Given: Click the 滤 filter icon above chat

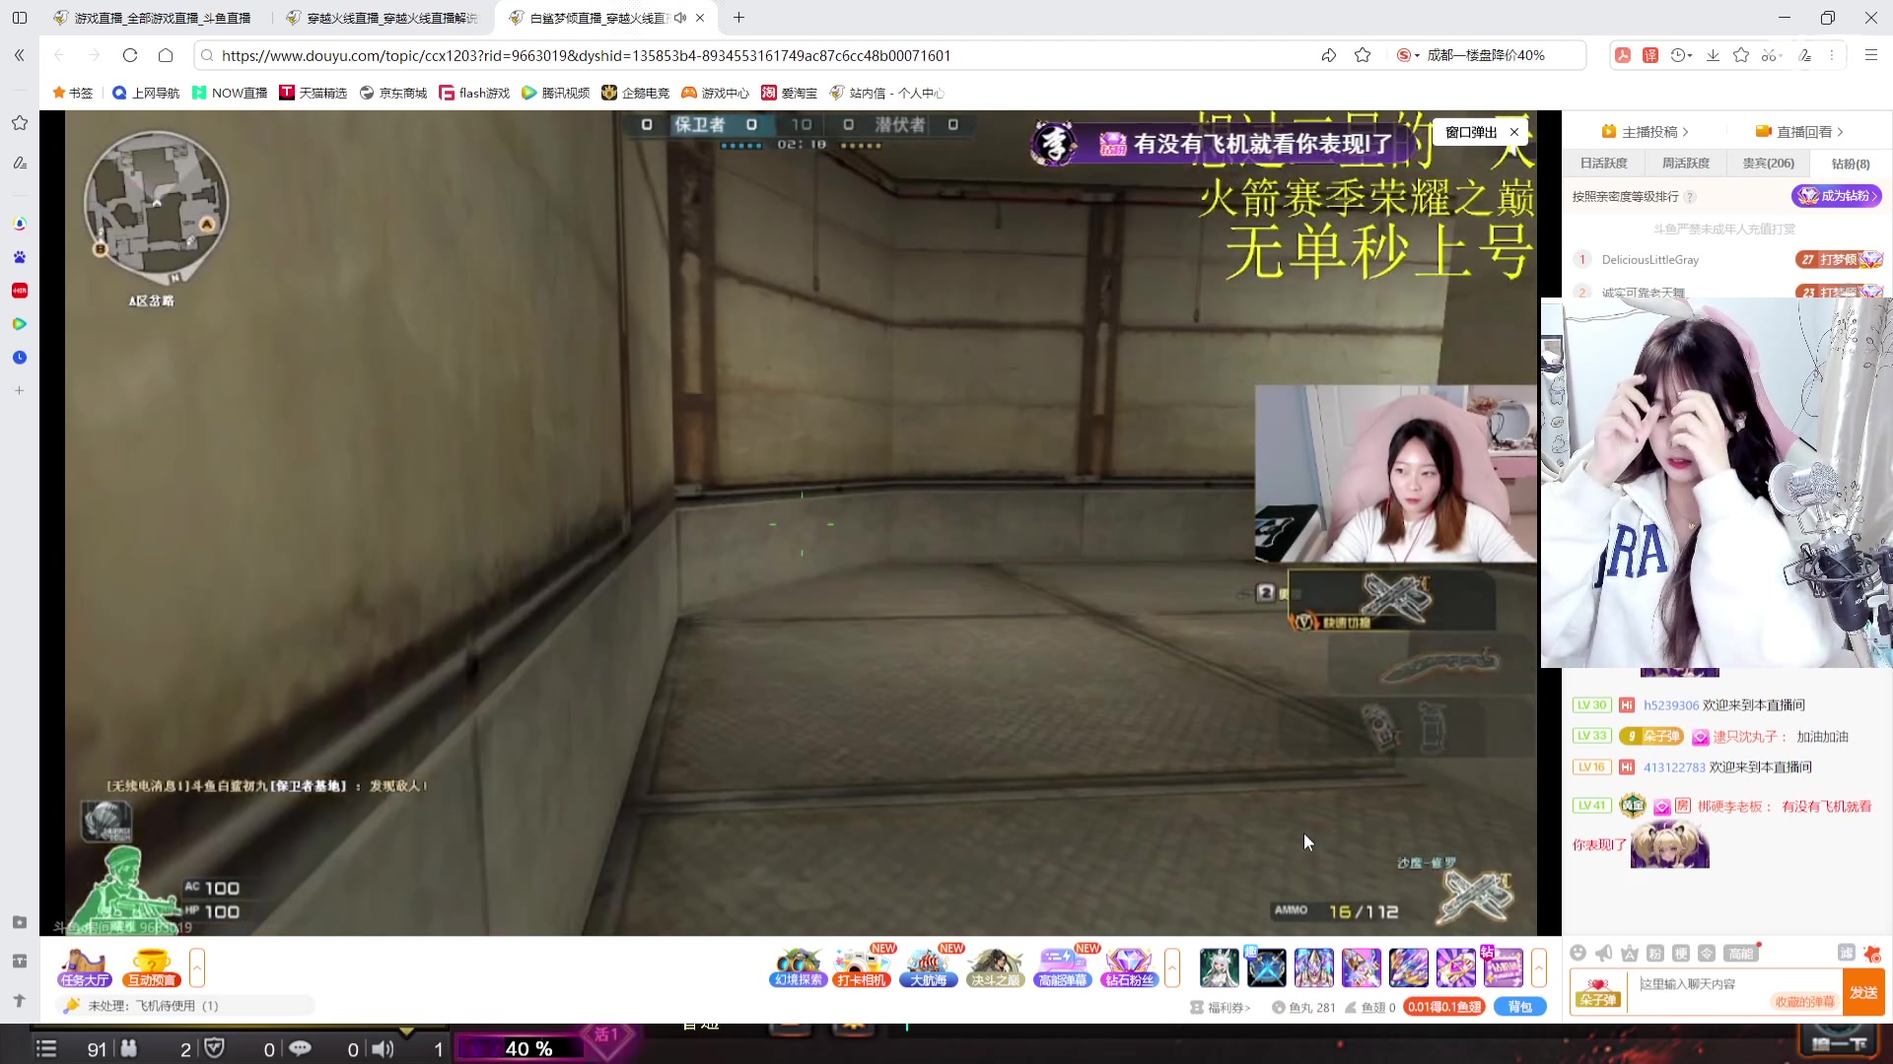Looking at the screenshot, I should click(x=1846, y=953).
